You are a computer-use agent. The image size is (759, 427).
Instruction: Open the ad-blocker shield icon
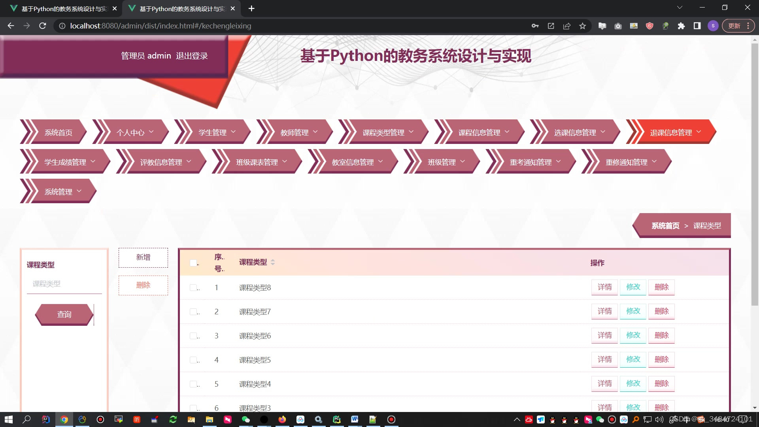pyautogui.click(x=649, y=26)
